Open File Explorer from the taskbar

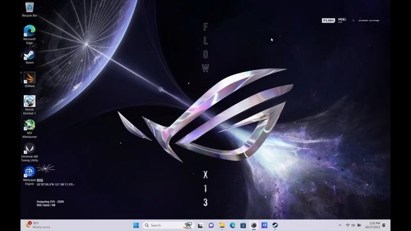pyautogui.click(x=222, y=225)
